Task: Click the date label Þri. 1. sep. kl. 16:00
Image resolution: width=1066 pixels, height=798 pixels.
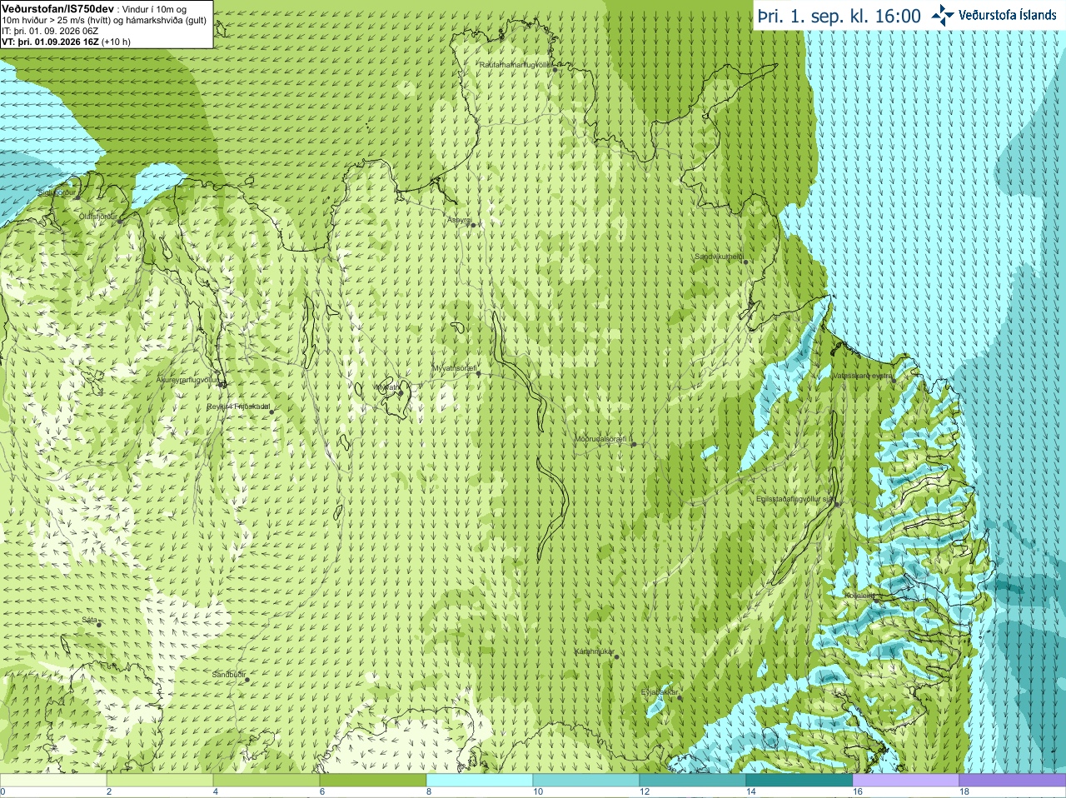Action: pyautogui.click(x=839, y=16)
